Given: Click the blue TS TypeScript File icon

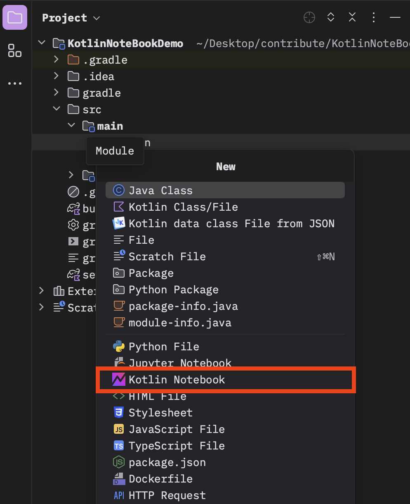Looking at the screenshot, I should pyautogui.click(x=119, y=446).
